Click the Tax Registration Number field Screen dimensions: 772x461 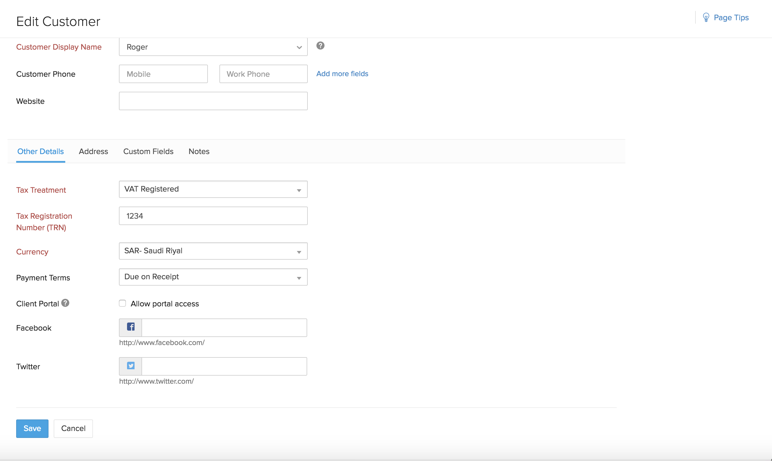[x=213, y=216]
